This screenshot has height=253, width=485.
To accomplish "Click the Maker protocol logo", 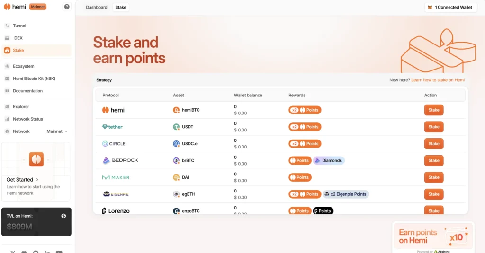I will click(116, 177).
